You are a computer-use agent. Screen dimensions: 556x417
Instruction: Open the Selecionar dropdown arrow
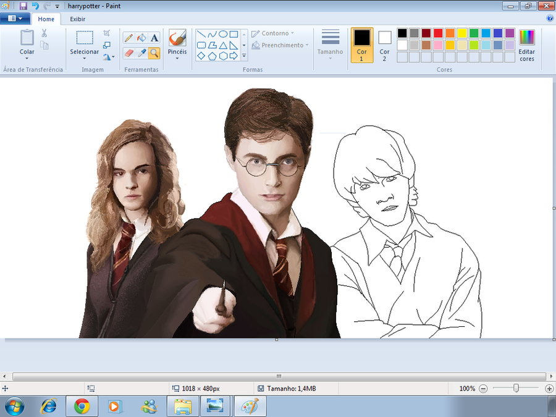coord(85,59)
